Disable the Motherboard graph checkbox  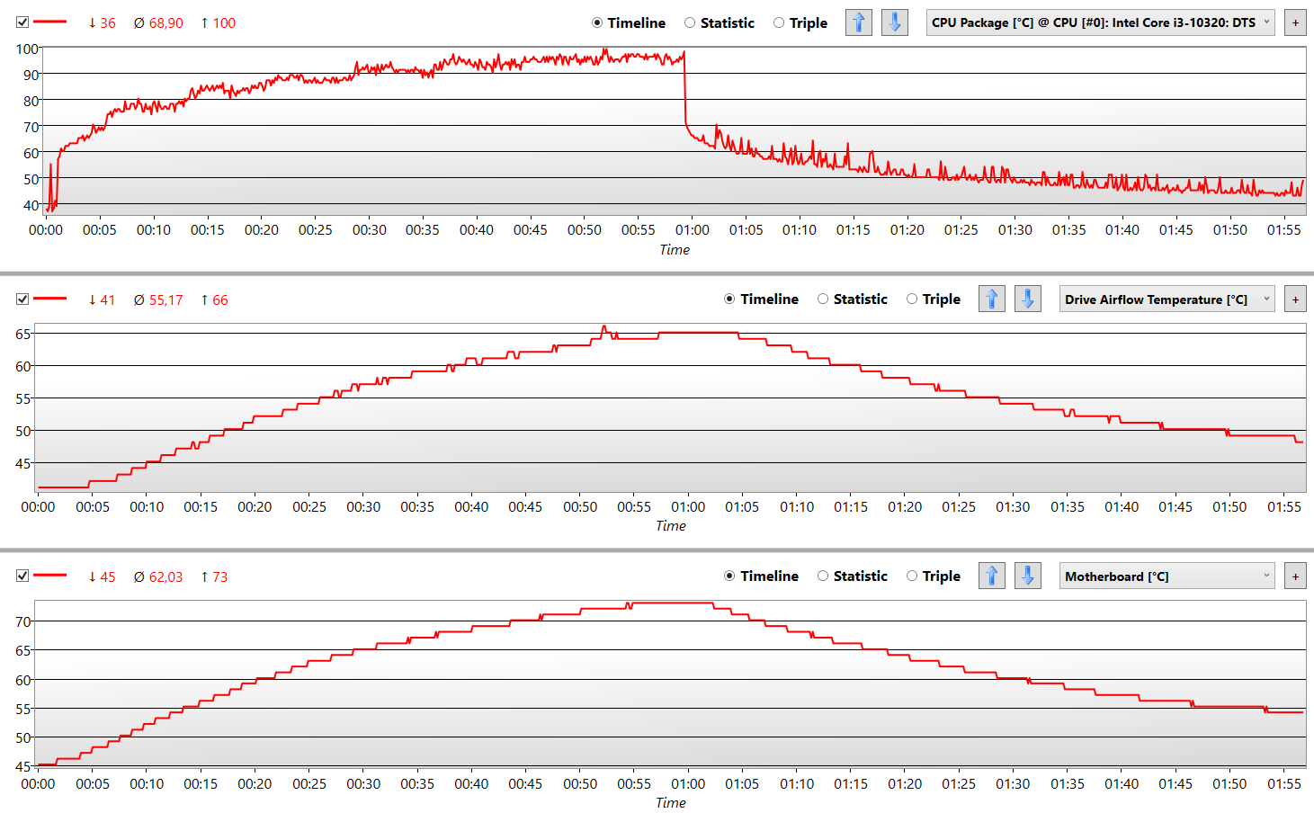pyautogui.click(x=22, y=576)
